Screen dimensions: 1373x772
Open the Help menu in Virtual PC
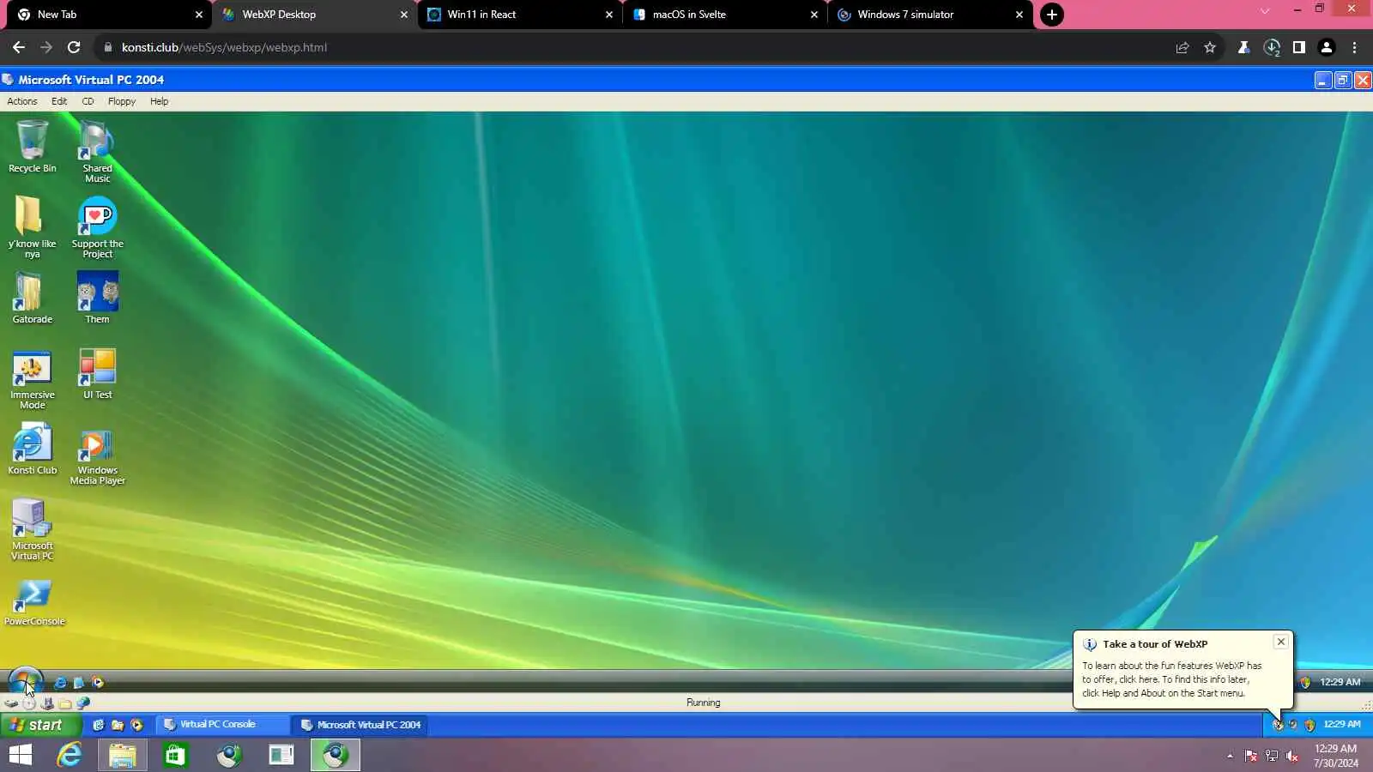160,101
